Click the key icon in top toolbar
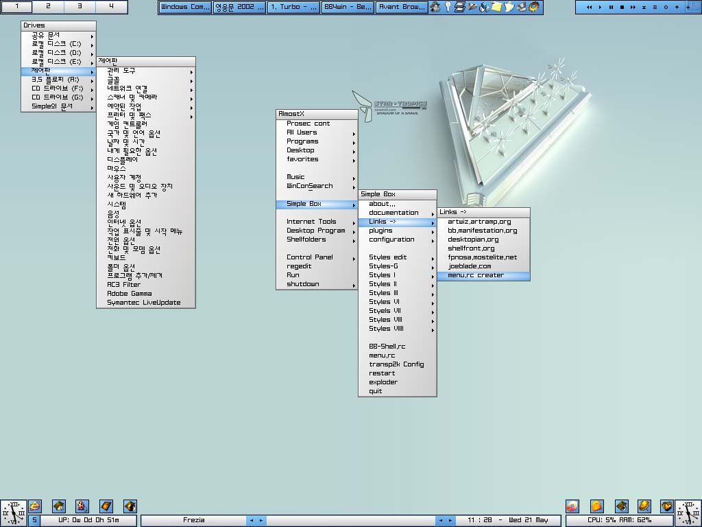The image size is (702, 527). coord(447,7)
